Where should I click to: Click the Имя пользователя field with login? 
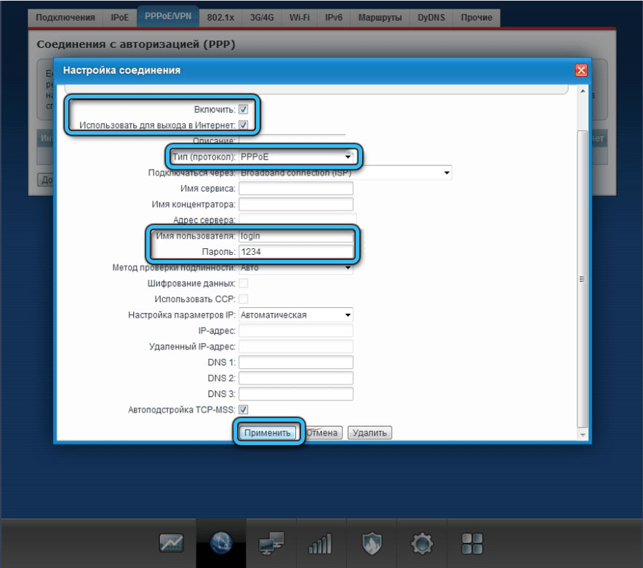click(295, 236)
